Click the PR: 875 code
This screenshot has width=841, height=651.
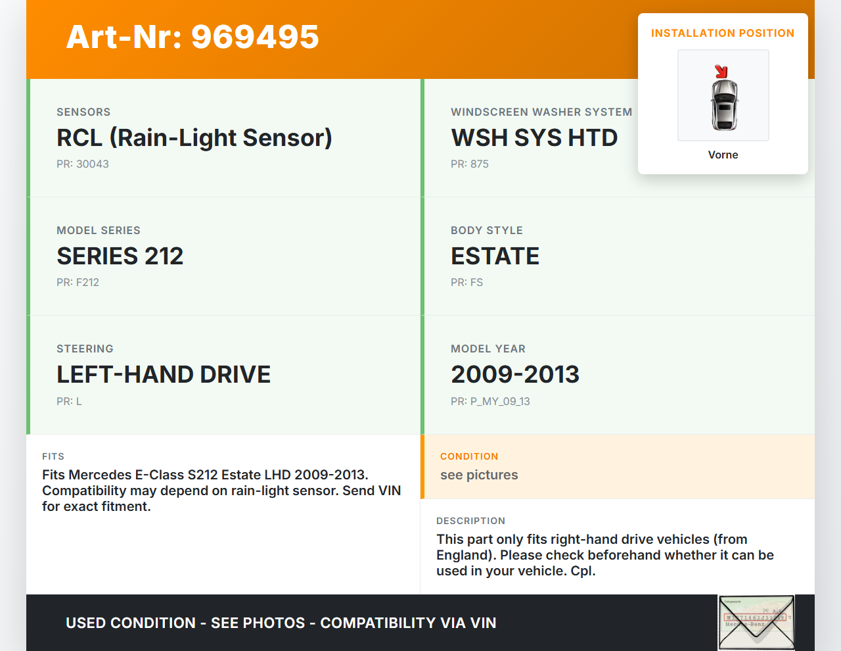[470, 164]
